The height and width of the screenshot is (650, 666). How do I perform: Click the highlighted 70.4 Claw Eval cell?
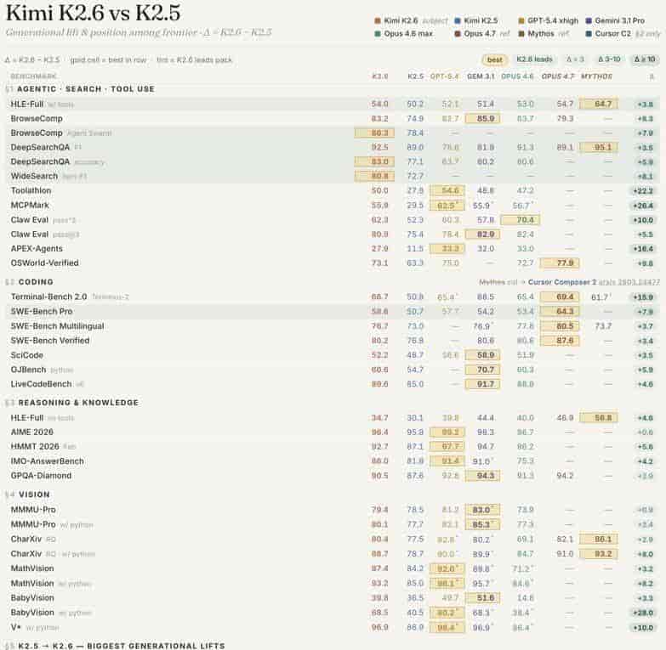(x=521, y=220)
